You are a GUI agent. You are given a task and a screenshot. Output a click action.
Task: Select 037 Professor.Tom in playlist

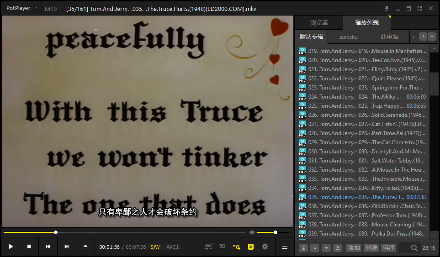(x=362, y=215)
